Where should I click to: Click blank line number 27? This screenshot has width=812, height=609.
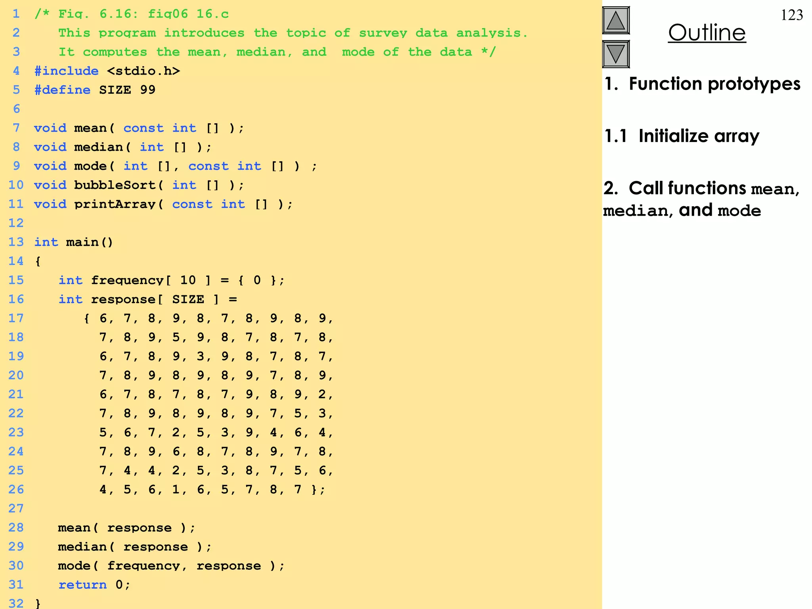pyautogui.click(x=16, y=509)
